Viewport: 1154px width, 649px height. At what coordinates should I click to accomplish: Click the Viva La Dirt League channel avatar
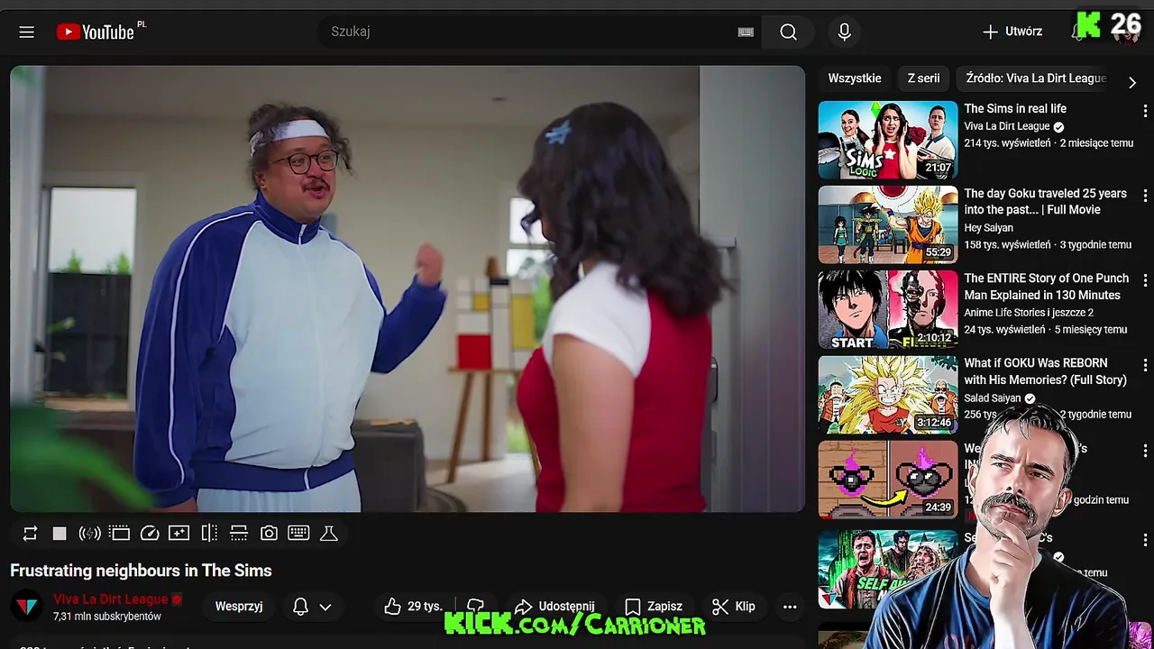[26, 607]
